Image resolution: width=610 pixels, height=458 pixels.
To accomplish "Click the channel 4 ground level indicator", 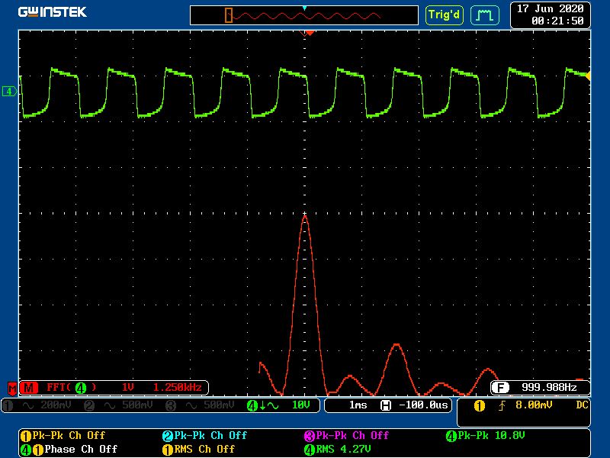I will point(9,91).
